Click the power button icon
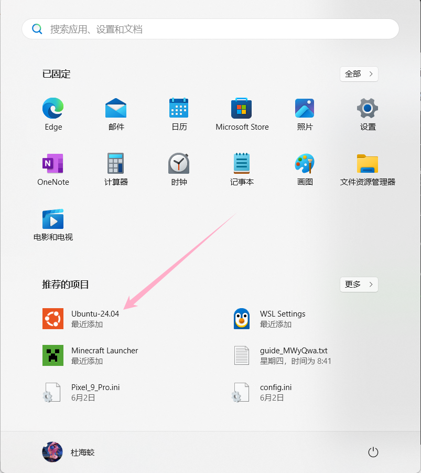Screen dimensions: 421x473 click(373, 452)
